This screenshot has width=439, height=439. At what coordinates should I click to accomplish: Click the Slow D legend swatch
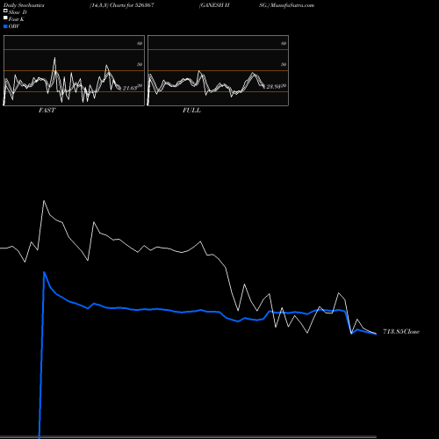click(x=5, y=11)
